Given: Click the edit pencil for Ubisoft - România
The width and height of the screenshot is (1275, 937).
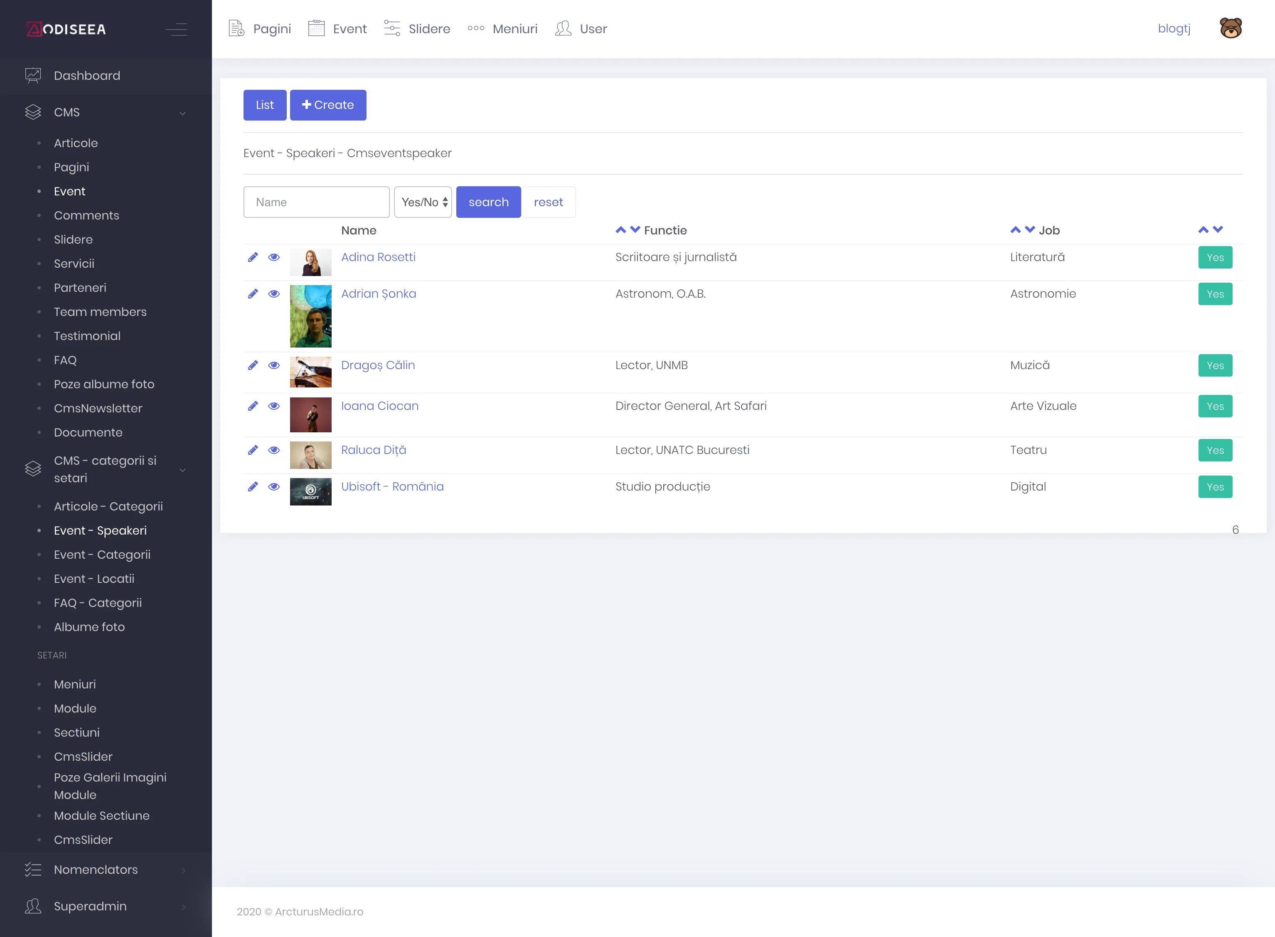Looking at the screenshot, I should click(253, 487).
